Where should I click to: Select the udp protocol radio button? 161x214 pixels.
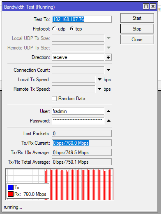55,29
